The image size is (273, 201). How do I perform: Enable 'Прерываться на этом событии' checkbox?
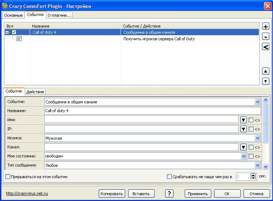[8, 177]
